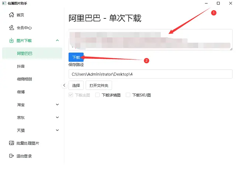Click the 阿里巴巴 - 单次下载 heading
The height and width of the screenshot is (175, 236).
point(105,18)
